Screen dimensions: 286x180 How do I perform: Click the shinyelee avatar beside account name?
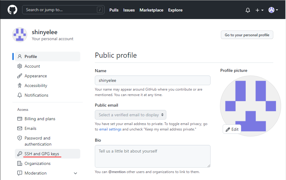[x=20, y=35]
